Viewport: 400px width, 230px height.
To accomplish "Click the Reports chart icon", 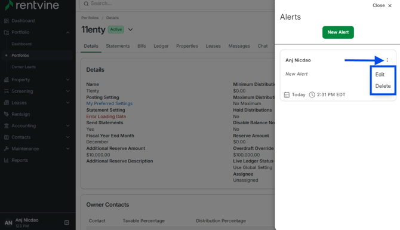I will 7,160.
